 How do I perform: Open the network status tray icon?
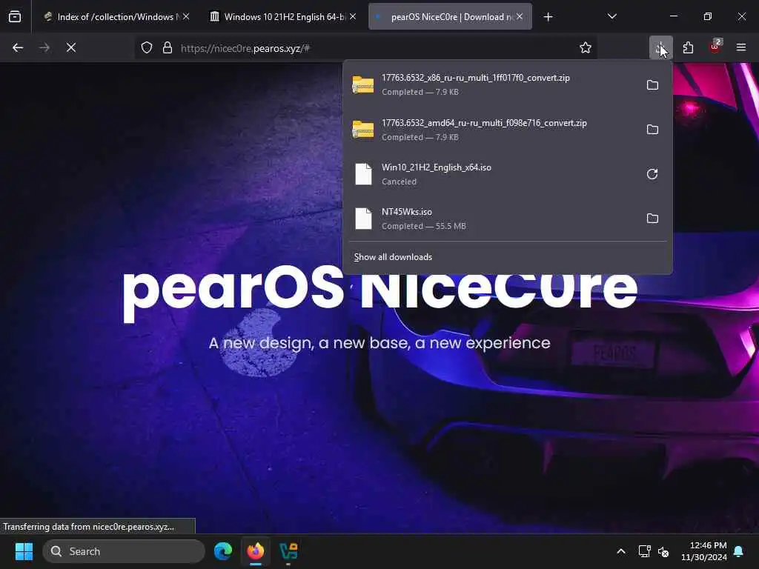point(644,551)
